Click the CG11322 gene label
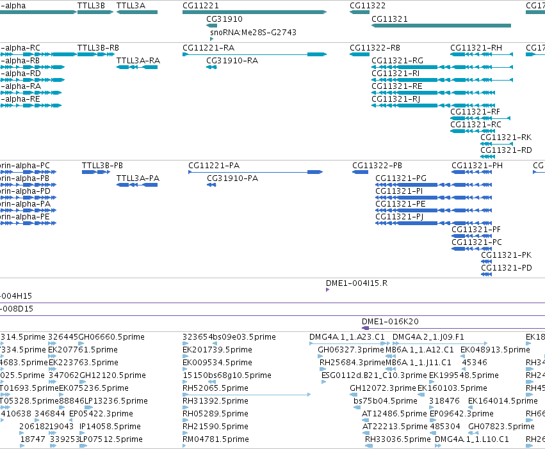 (x=368, y=6)
